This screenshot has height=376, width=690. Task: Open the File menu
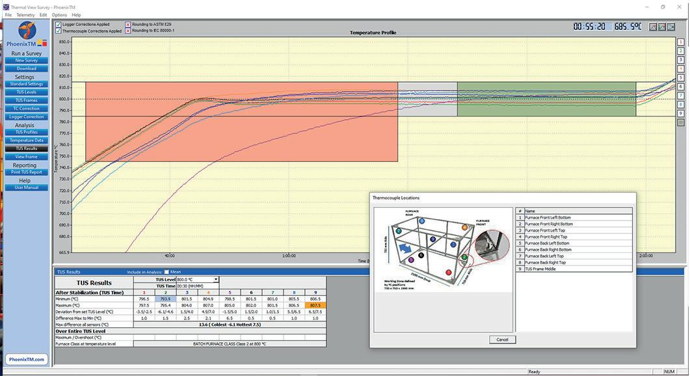(x=8, y=15)
